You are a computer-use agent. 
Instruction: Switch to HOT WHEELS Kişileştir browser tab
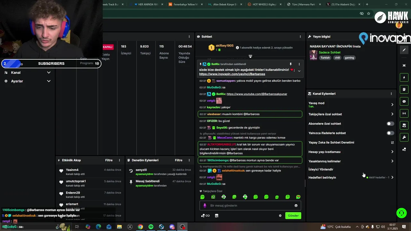[x=264, y=4]
